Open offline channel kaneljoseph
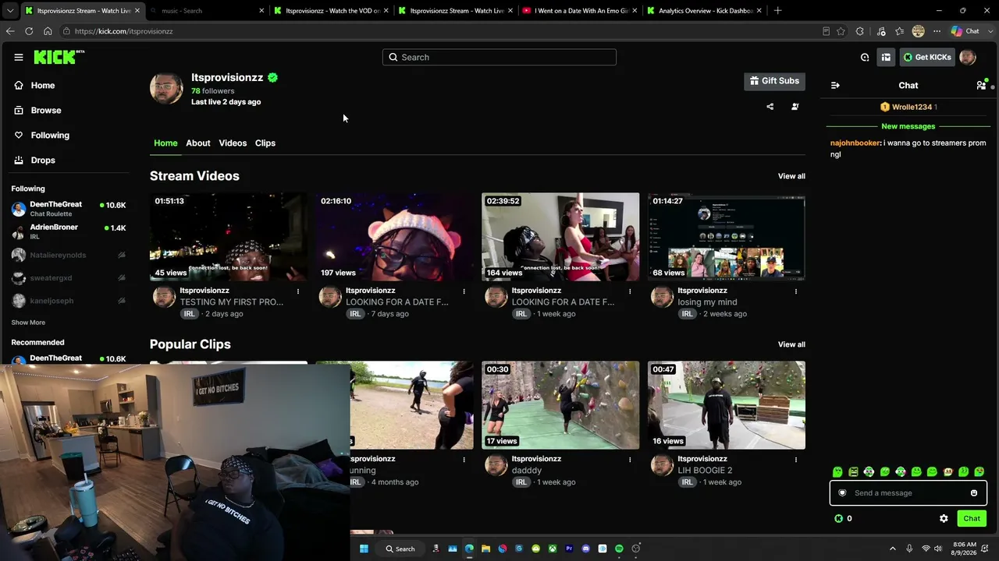 (69, 301)
